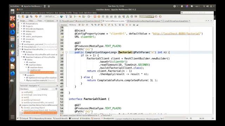The image size is (225, 126).
Task: Click the New File toolbar icon
Action: [x=19, y=16]
